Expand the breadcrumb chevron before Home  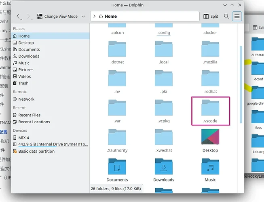coord(95,17)
